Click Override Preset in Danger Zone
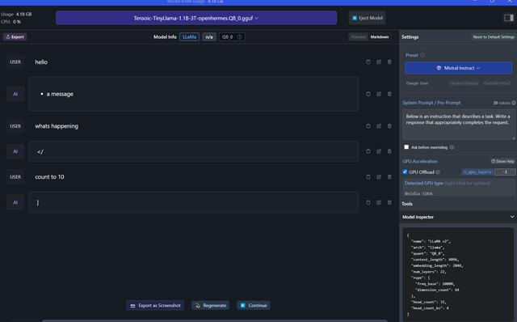Screen dimensions: 517x322 (497, 83)
